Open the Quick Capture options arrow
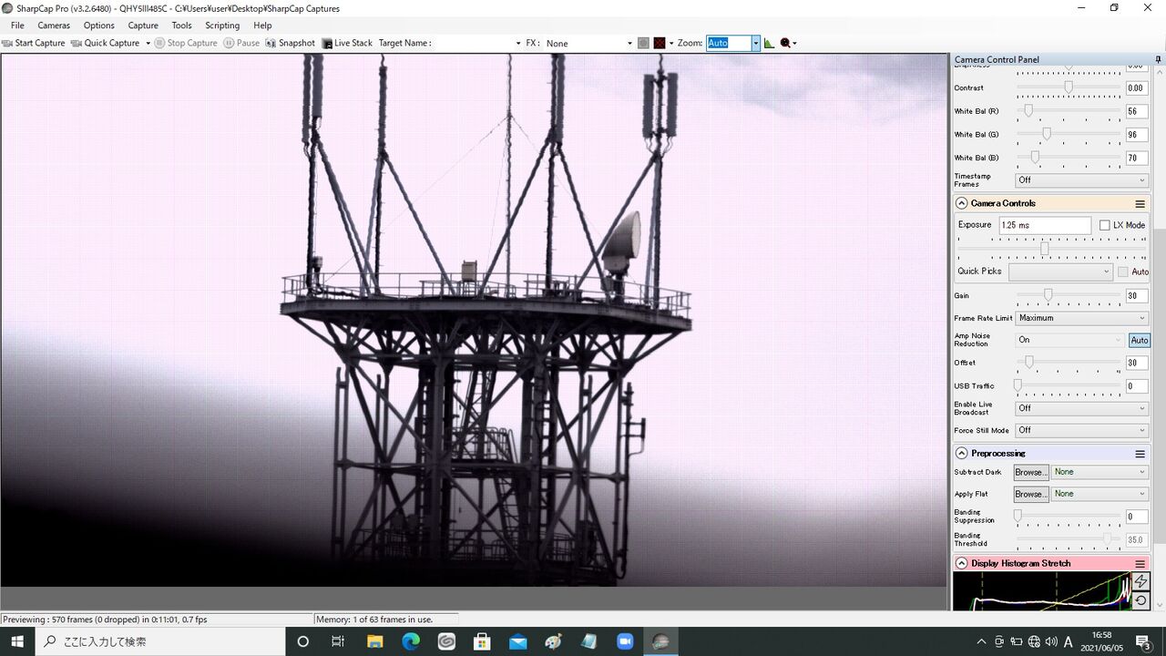 coord(148,43)
